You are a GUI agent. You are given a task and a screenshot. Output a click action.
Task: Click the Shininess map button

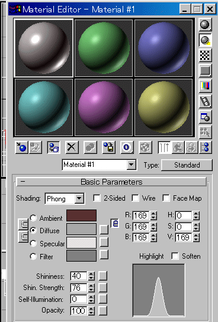tap(103, 276)
